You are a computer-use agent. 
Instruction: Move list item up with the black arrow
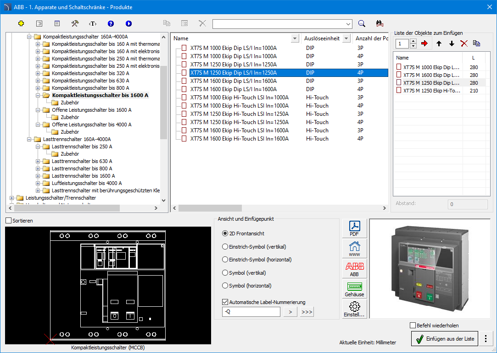click(x=439, y=43)
